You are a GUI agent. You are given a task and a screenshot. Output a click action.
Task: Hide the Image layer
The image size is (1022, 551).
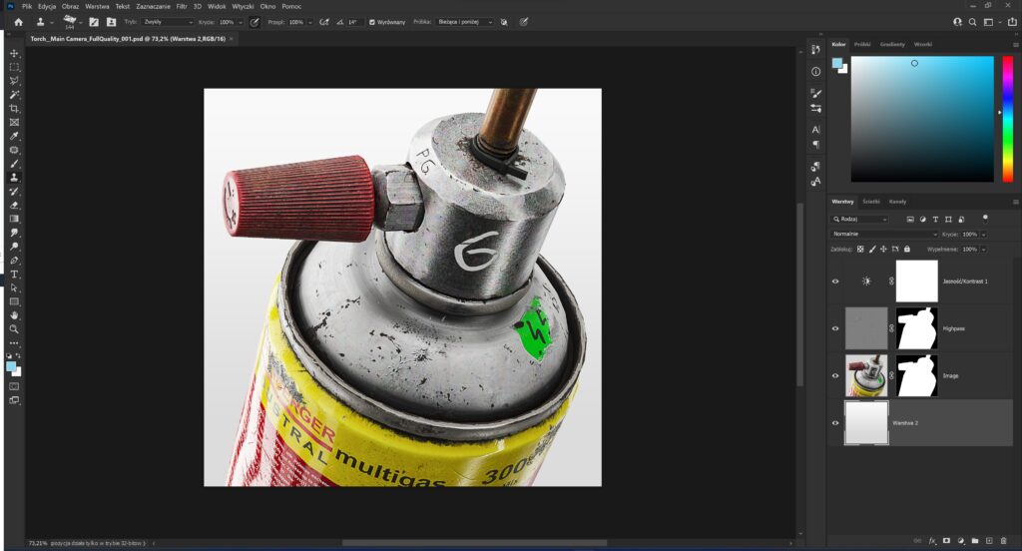coord(835,375)
